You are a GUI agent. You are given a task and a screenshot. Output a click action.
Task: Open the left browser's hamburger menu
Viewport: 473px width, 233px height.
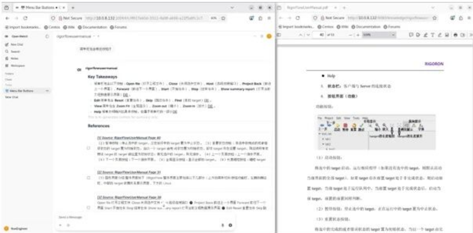point(269,18)
